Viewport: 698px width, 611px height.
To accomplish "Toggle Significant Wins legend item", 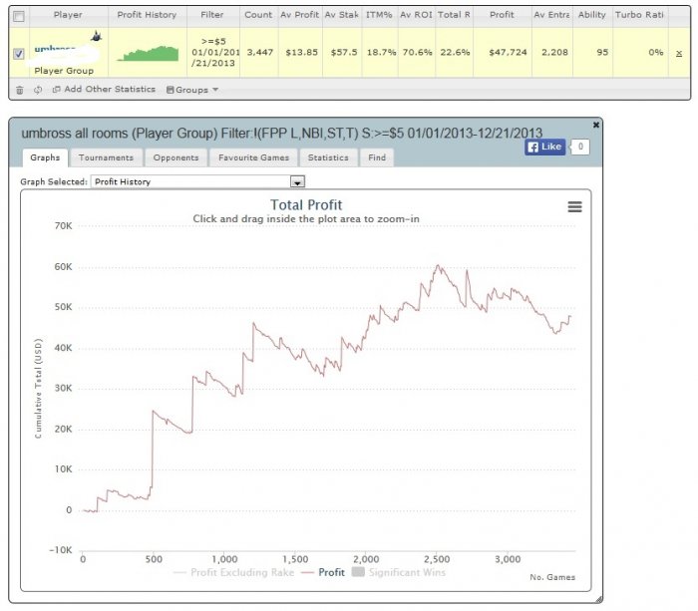I will tap(399, 572).
